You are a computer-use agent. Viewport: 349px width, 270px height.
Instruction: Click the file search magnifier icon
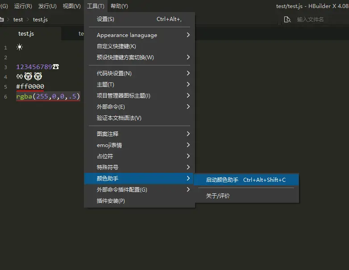click(x=287, y=20)
